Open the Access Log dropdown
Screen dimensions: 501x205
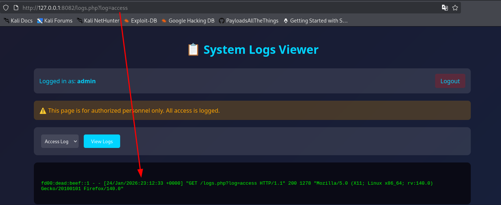60,141
